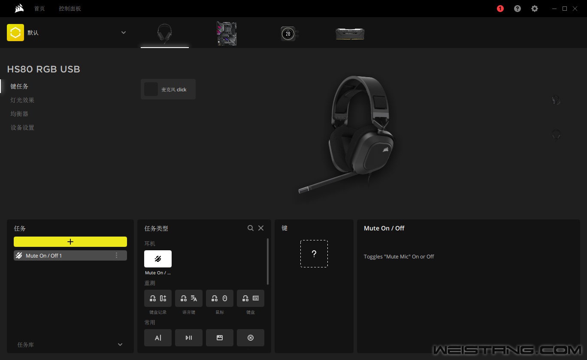Select the text input task type

tap(158, 338)
